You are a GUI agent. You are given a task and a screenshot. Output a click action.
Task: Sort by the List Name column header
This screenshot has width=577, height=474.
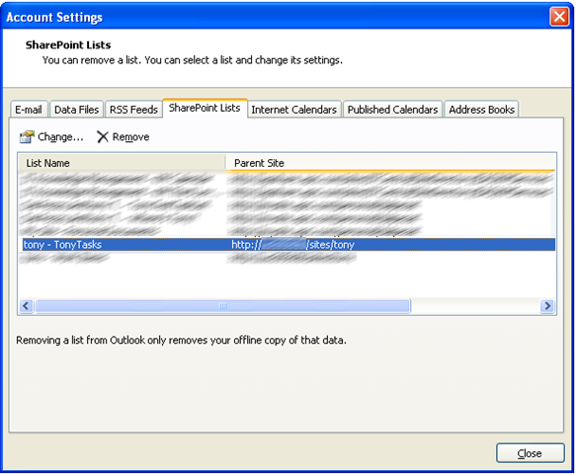122,163
